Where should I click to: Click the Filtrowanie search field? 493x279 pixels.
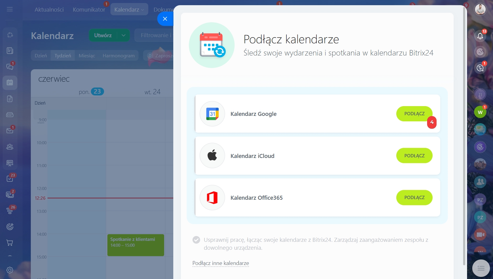(x=154, y=35)
